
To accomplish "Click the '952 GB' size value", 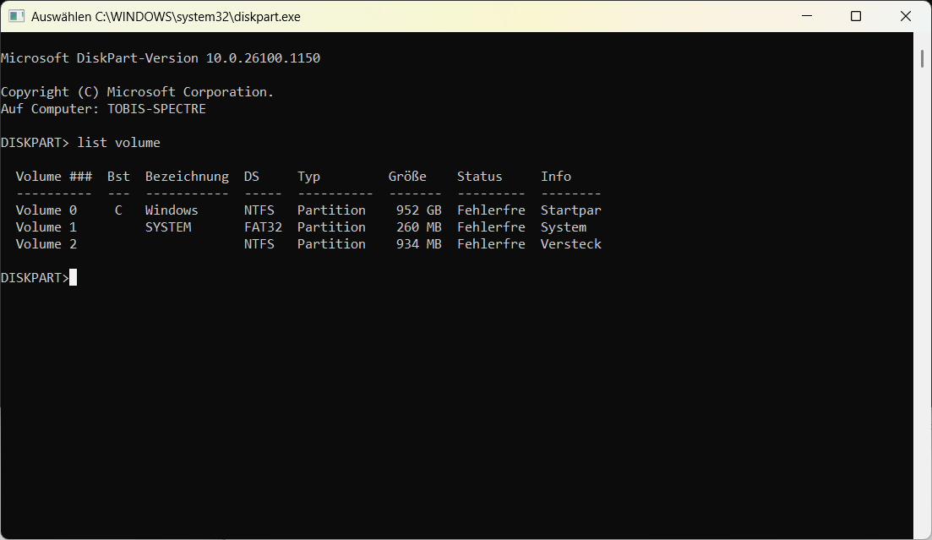I will tap(418, 210).
